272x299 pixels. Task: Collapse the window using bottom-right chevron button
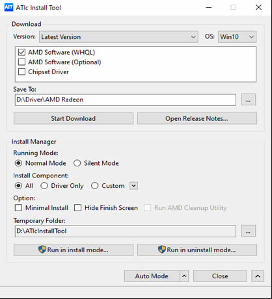coord(258,276)
